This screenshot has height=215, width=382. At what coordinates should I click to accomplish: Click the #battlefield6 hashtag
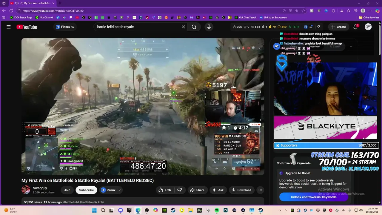[88, 202]
